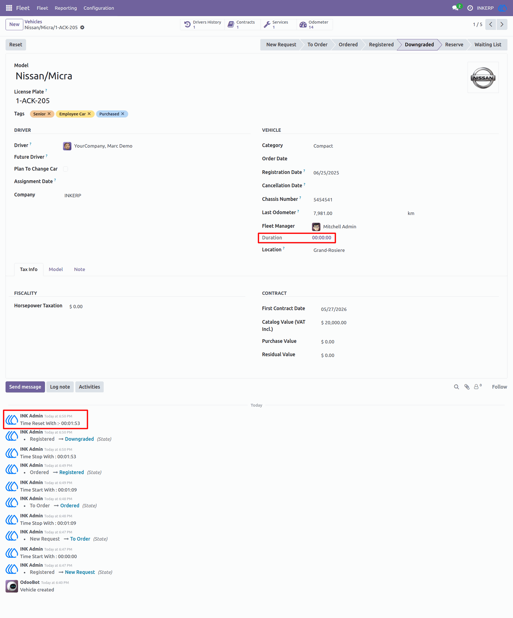
Task: Open the apps grid menu
Action: 9,8
